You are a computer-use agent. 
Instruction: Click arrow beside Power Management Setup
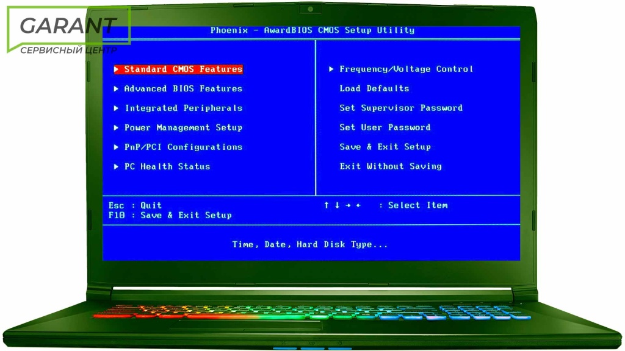coord(116,128)
